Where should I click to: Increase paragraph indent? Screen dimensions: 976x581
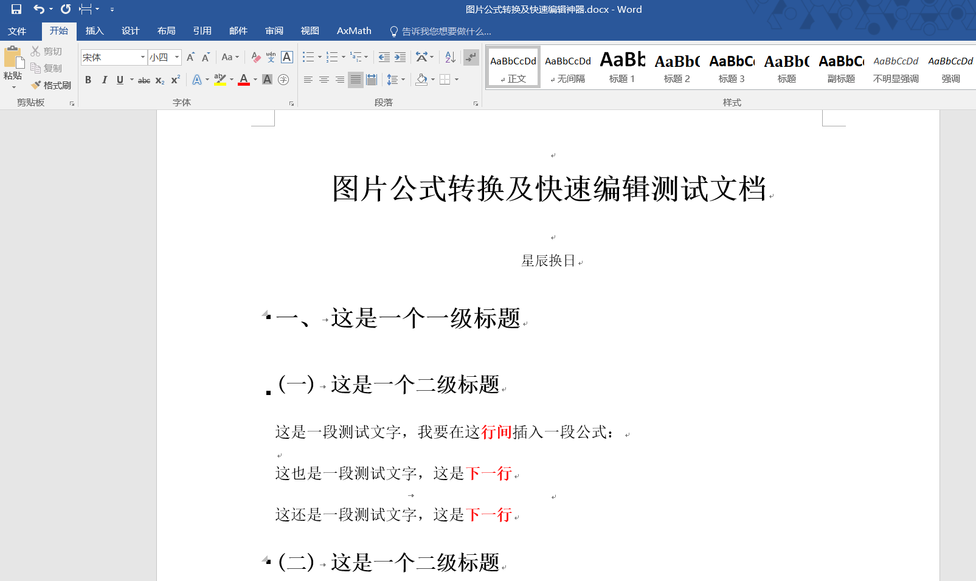400,57
